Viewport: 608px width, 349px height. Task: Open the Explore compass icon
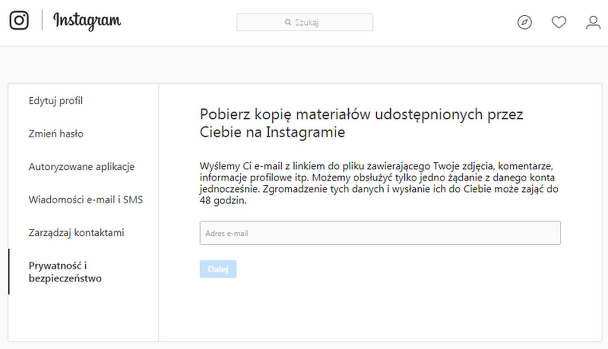[525, 22]
